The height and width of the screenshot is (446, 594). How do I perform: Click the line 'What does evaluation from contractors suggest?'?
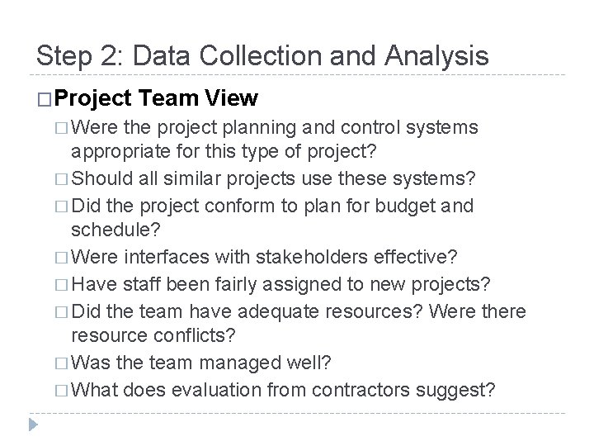pos(283,390)
